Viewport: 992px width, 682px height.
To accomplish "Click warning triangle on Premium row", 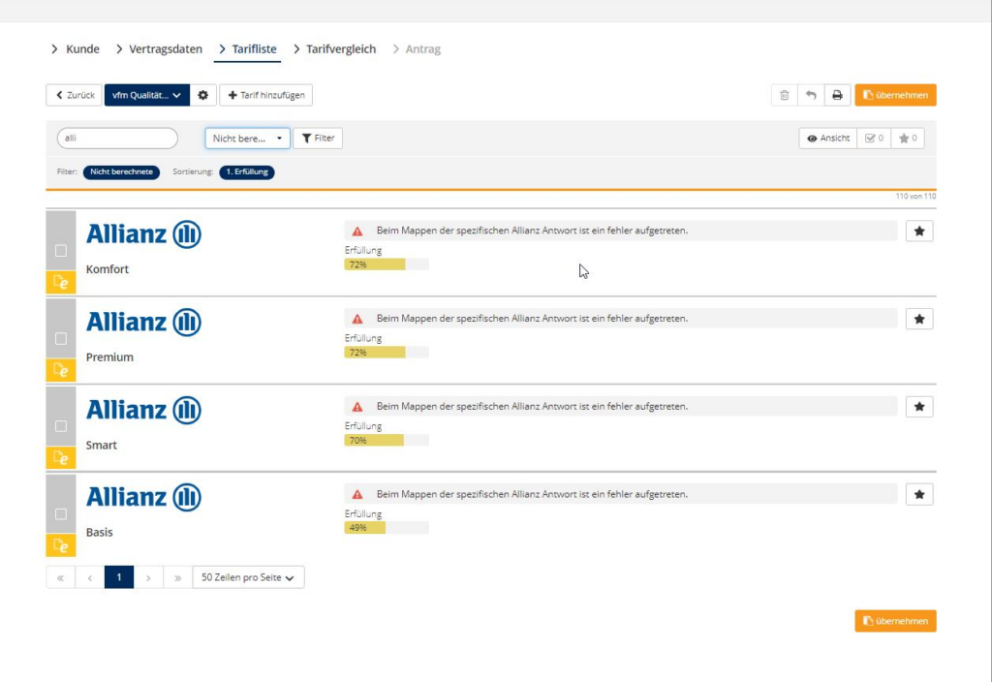I will tap(357, 319).
